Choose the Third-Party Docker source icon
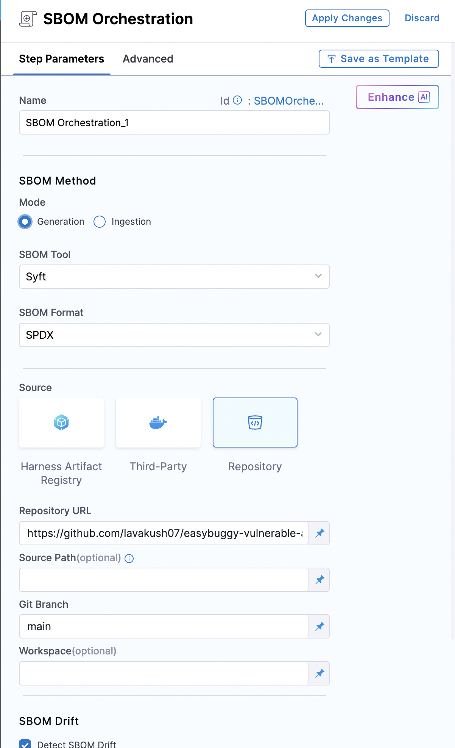Viewport: 455px width, 748px height. click(158, 422)
